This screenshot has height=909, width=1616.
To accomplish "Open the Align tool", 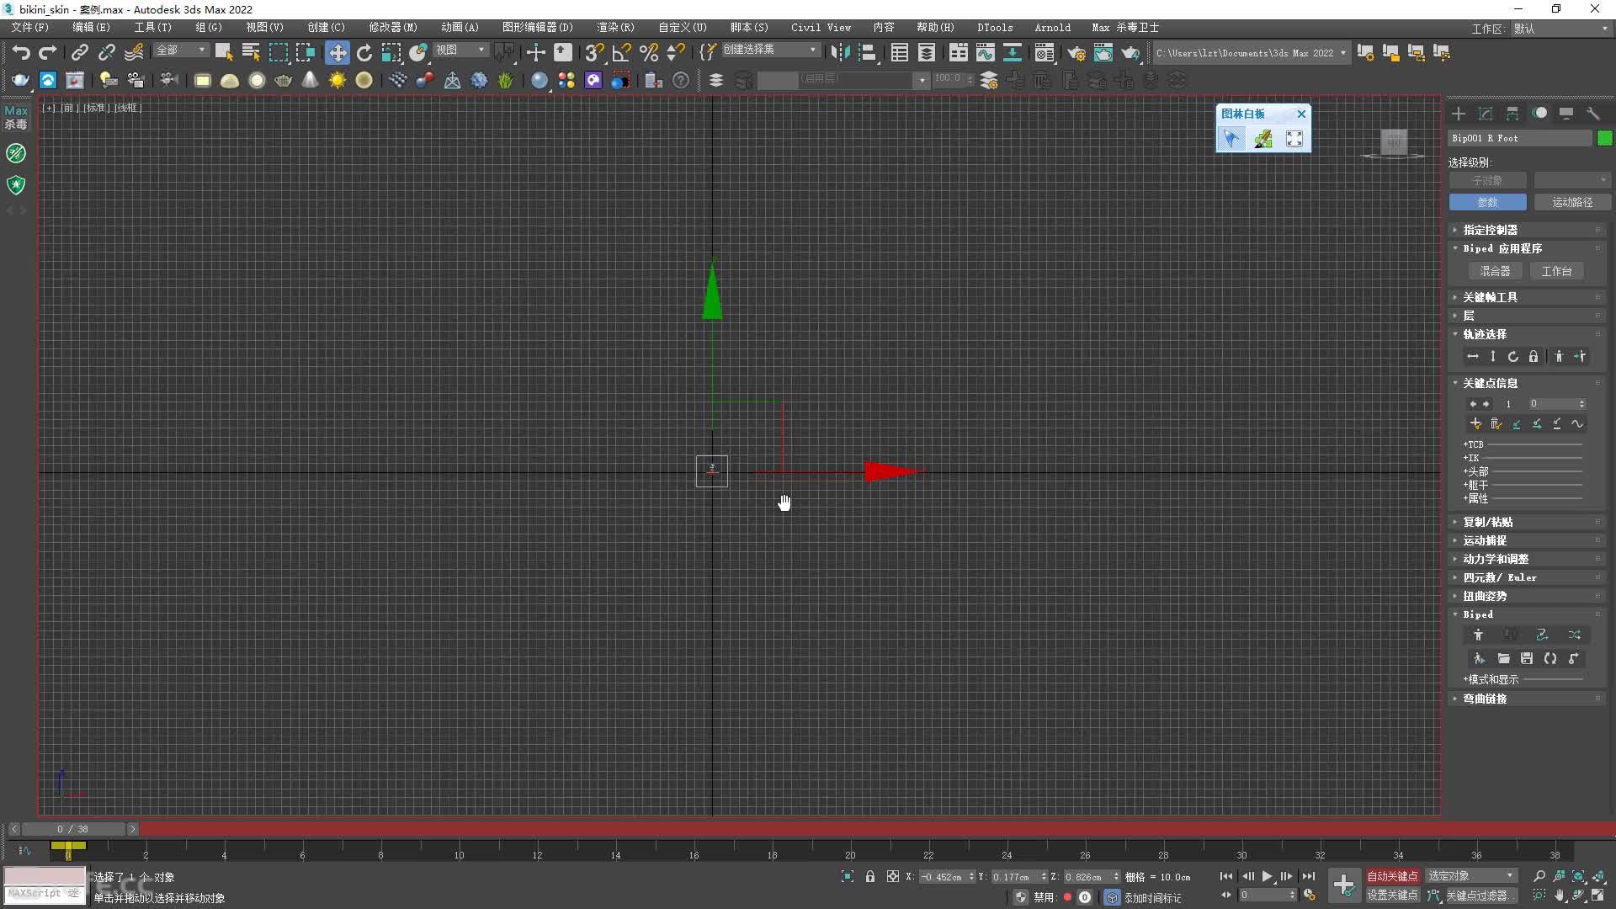I will [x=867, y=52].
